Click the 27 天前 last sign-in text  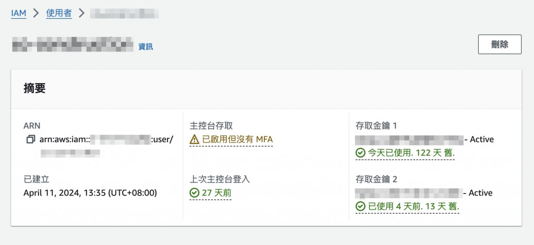pos(216,193)
